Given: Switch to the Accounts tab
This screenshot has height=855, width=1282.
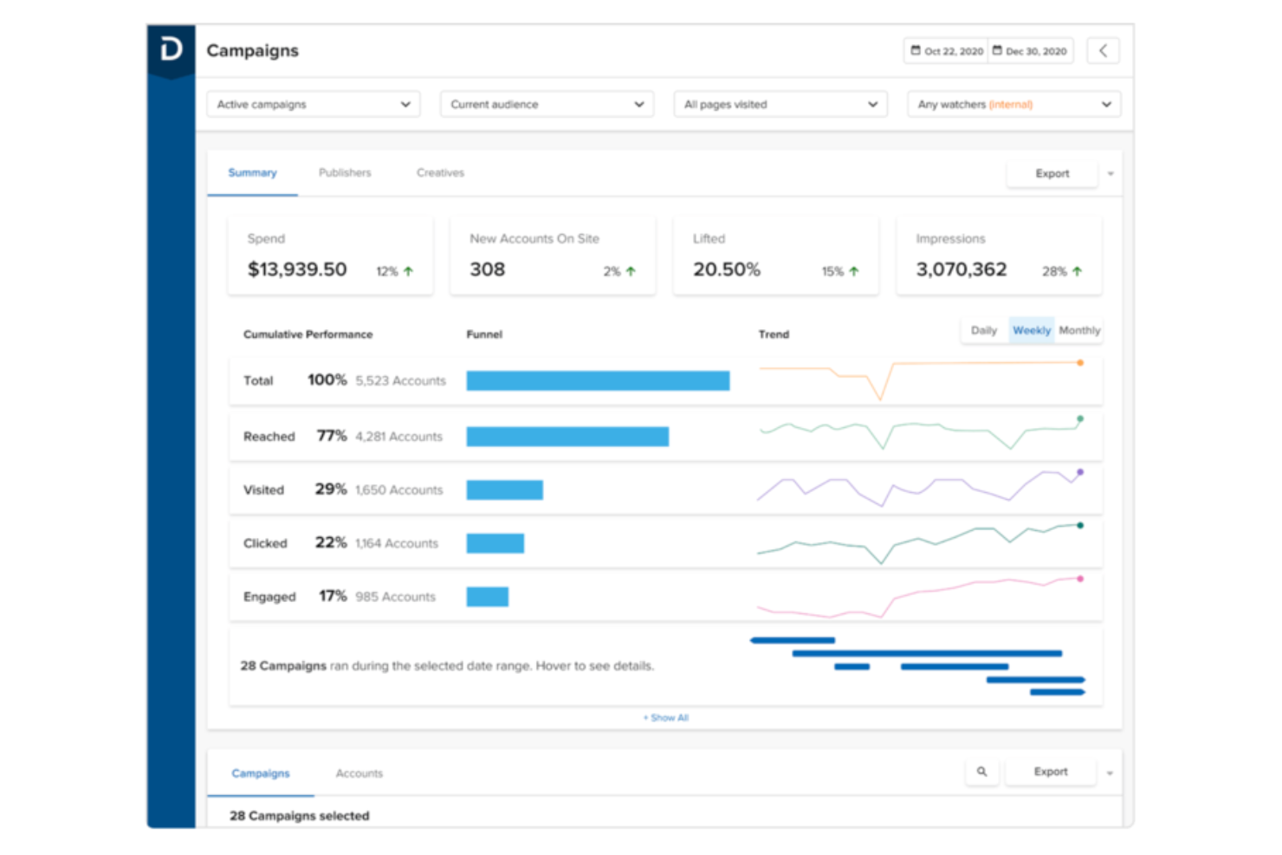Looking at the screenshot, I should pos(359,774).
